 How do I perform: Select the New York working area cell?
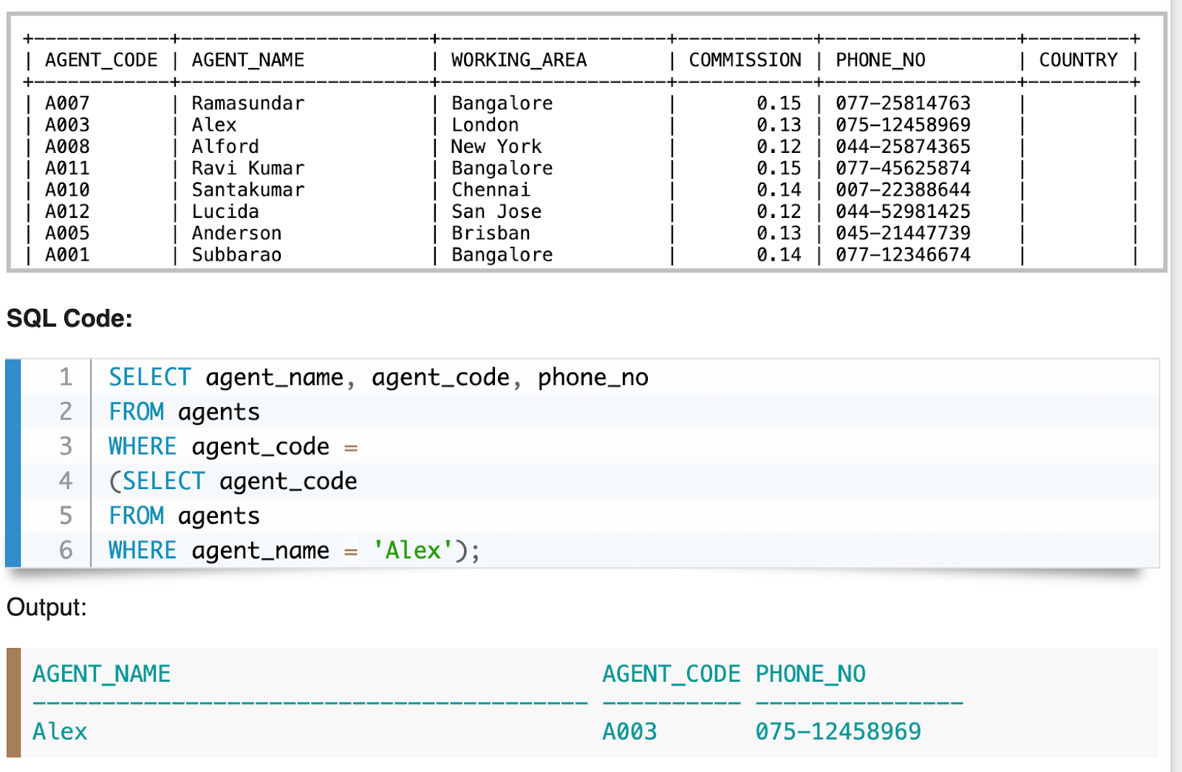[496, 146]
